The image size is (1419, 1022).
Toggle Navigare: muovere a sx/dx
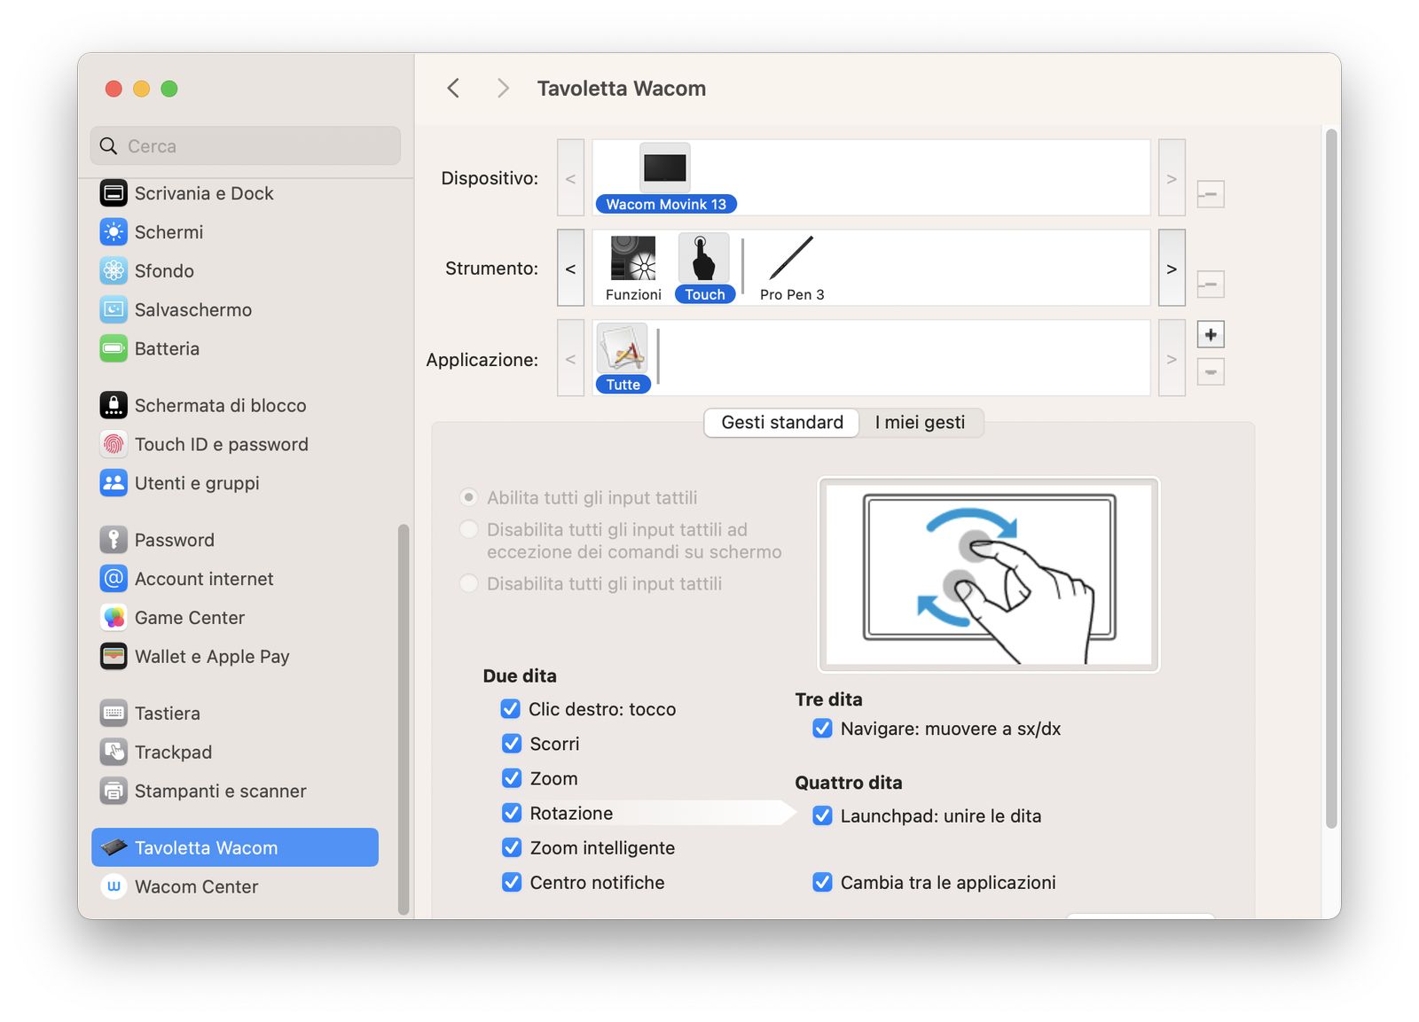[x=822, y=729]
